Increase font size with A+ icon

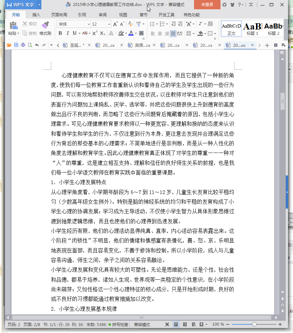(x=115, y=24)
